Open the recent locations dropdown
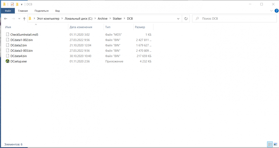279x148 pixels. pos(19,19)
